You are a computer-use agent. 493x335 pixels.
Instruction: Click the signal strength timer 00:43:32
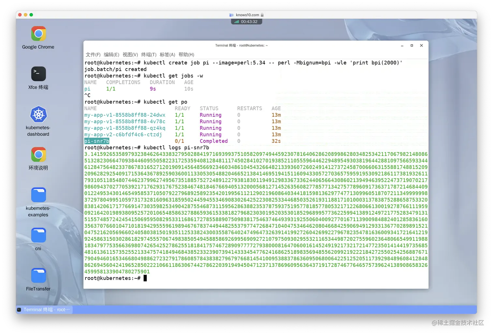coord(246,22)
